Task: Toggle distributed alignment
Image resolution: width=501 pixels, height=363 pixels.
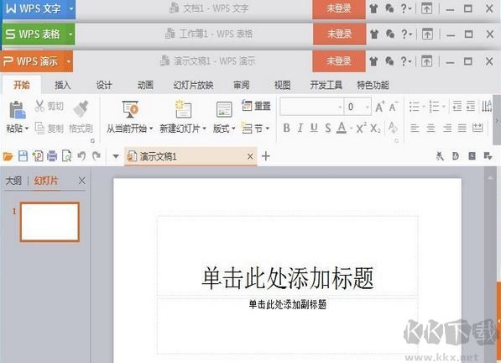Action: tap(478, 129)
